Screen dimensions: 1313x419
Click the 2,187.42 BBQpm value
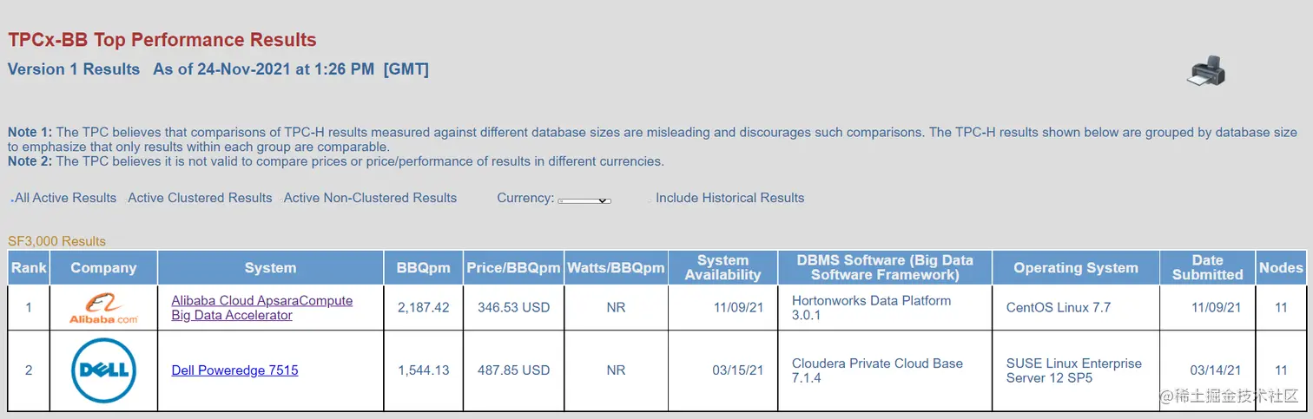click(x=424, y=308)
